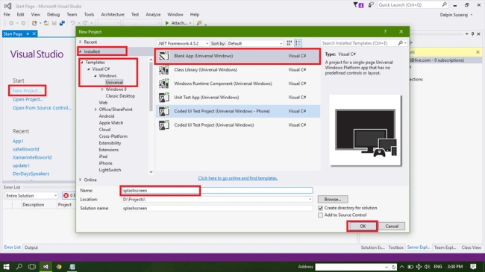This screenshot has height=272, width=485.
Task: Open the Action Center notification icon
Action: coord(473,267)
